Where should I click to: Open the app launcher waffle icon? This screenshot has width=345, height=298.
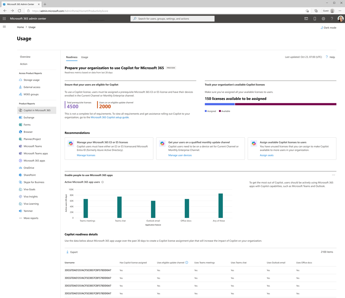pyautogui.click(x=4, y=19)
